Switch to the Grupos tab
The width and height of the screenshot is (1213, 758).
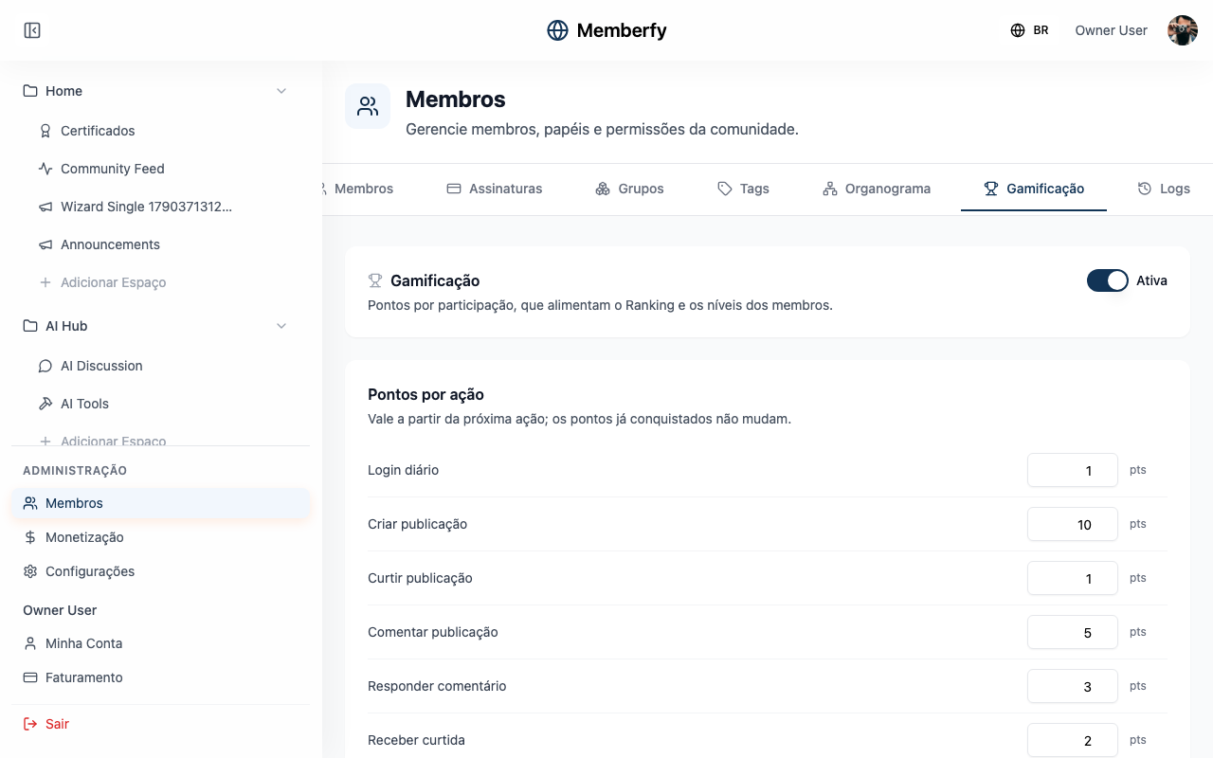(x=630, y=189)
